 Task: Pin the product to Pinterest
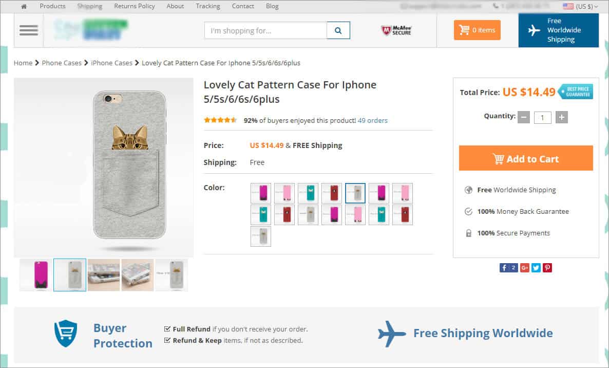click(x=547, y=267)
